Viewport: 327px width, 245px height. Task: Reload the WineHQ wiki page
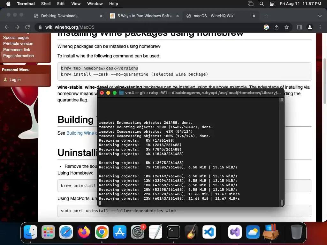pyautogui.click(x=27, y=27)
